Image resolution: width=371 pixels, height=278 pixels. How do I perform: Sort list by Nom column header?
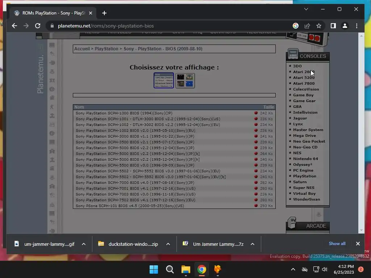tap(79, 107)
